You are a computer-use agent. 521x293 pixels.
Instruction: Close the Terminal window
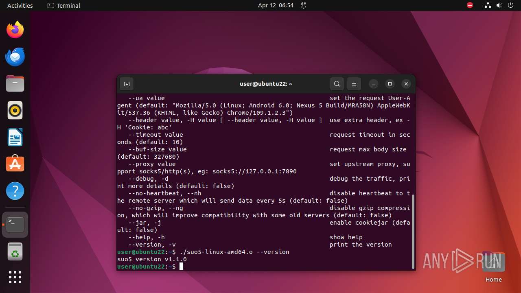tap(406, 84)
